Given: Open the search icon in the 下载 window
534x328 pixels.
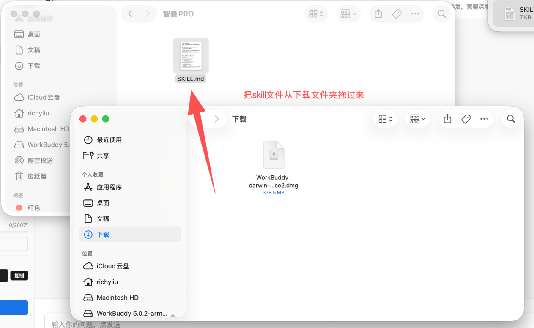Looking at the screenshot, I should pos(511,119).
